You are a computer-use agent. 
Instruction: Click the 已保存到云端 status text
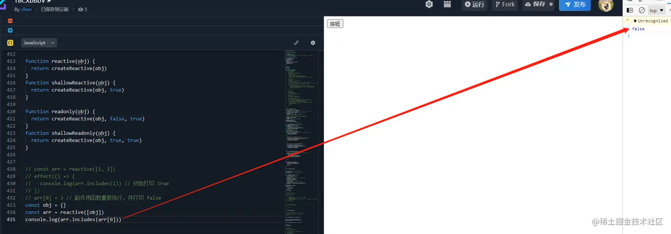55,9
